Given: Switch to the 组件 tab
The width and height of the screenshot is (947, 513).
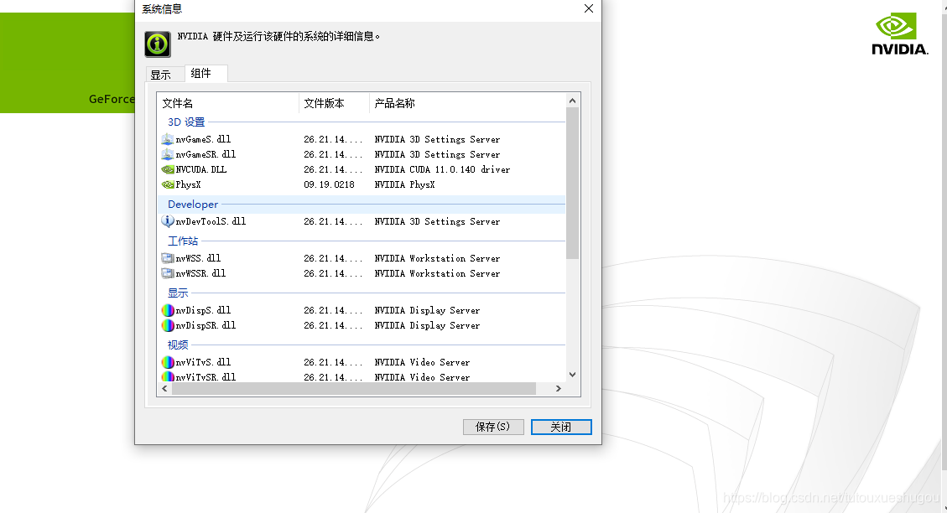Looking at the screenshot, I should pos(206,73).
